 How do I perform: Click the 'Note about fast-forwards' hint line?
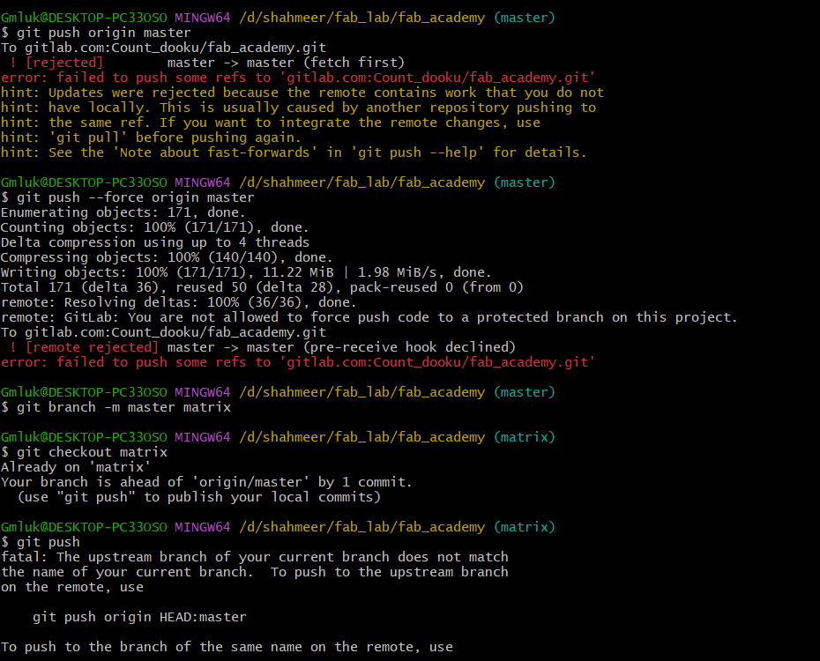(294, 153)
